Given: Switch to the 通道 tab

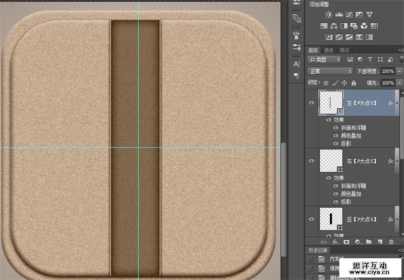Looking at the screenshot, I should [x=329, y=50].
